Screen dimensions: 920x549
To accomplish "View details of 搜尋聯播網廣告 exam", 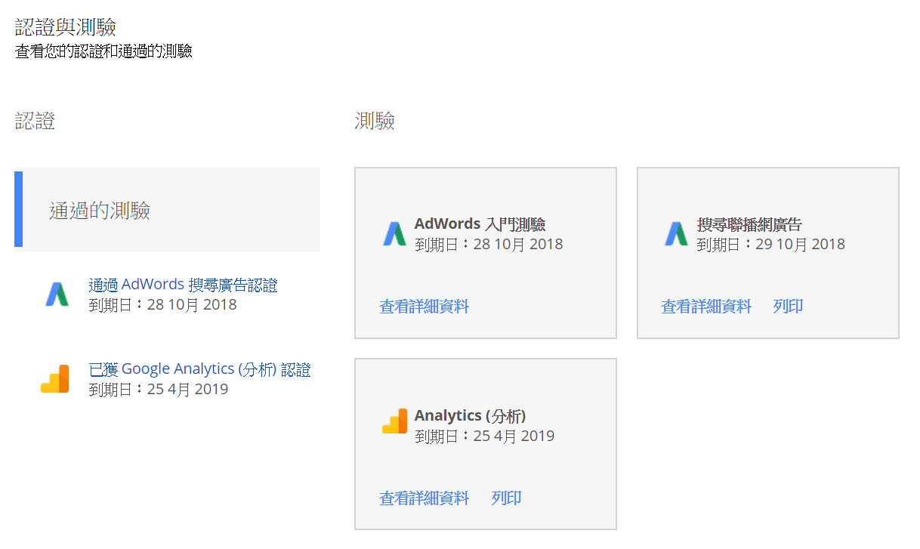I will pos(706,307).
